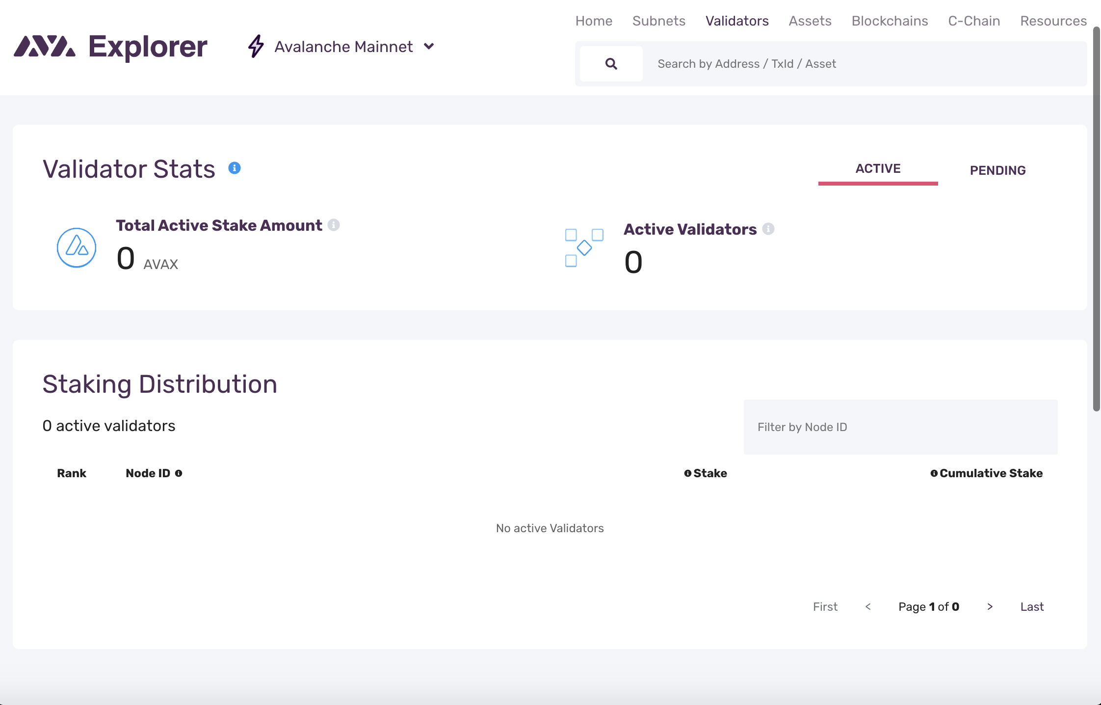Click the lightning bolt icon beside Avalanche Mainnet

click(x=256, y=47)
